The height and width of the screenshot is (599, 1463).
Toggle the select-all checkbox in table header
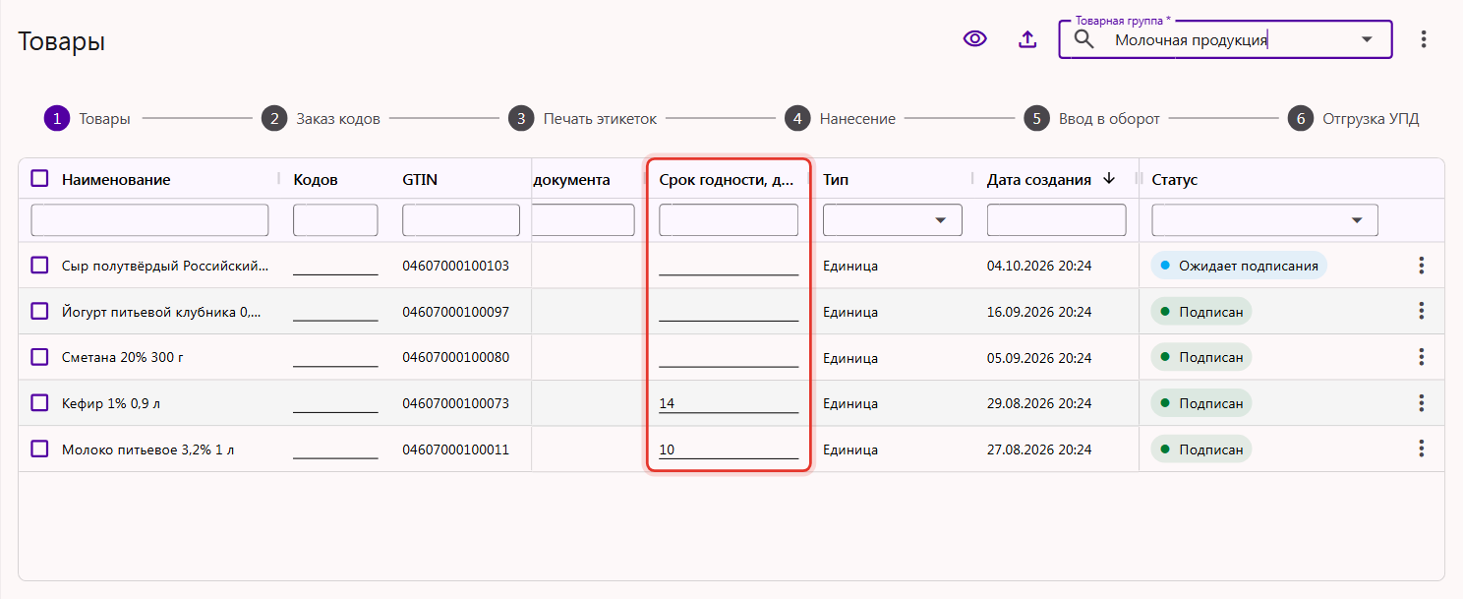39,178
